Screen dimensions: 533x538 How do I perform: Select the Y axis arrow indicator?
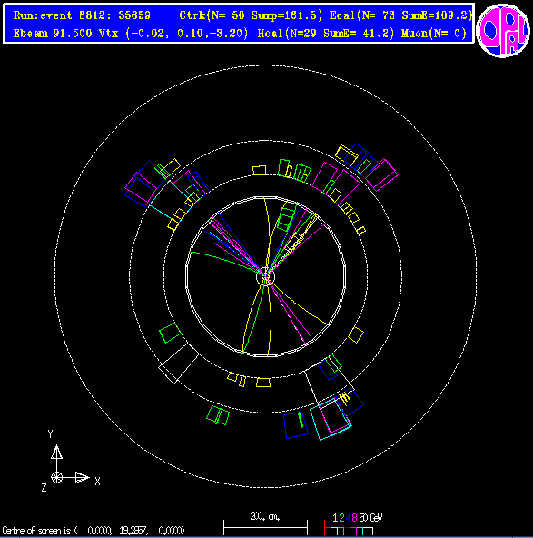[56, 453]
